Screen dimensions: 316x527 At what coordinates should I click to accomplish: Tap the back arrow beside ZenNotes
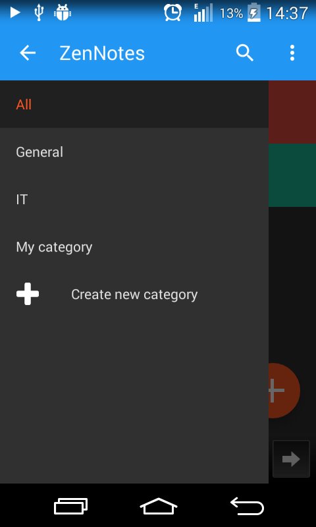coord(28,53)
